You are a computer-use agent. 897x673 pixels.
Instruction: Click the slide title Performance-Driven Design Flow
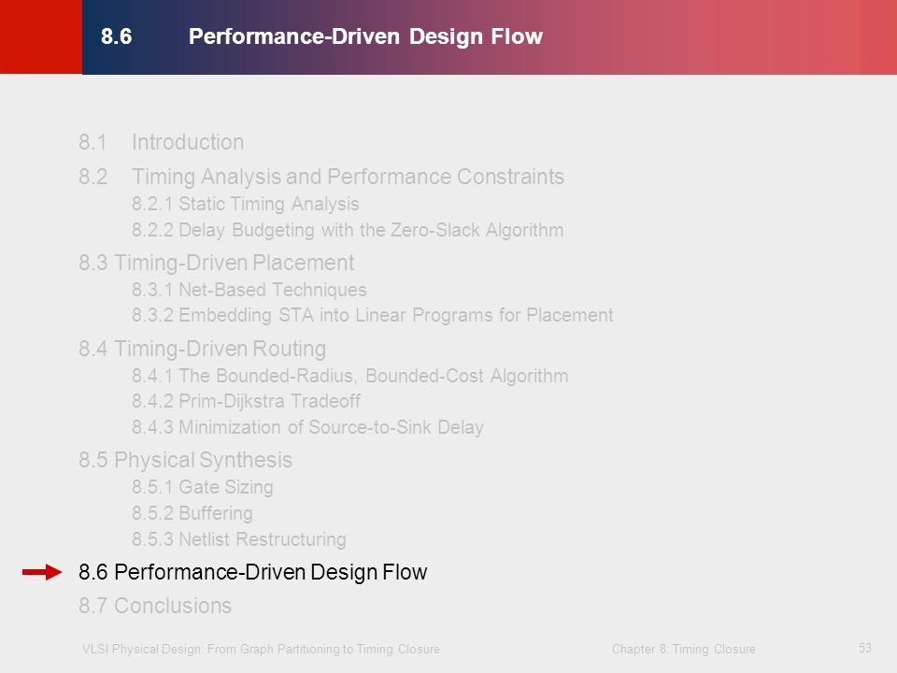(365, 36)
